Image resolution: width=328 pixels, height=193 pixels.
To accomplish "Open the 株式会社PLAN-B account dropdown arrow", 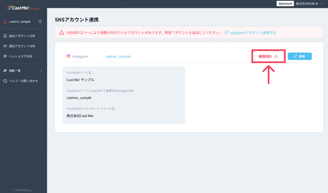I will coord(322,3).
